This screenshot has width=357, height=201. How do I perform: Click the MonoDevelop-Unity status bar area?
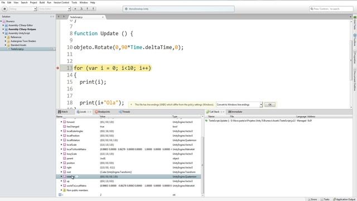click(178, 9)
